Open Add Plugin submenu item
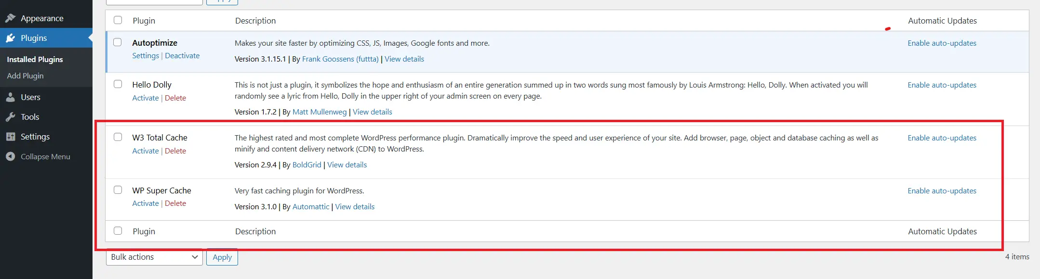 (x=25, y=76)
